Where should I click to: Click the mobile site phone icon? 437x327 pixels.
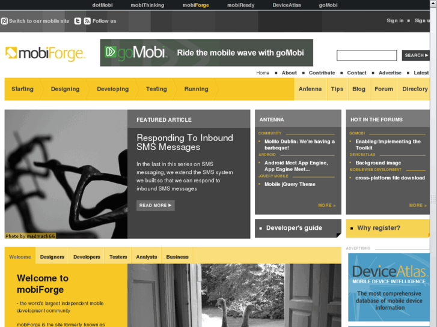point(4,21)
